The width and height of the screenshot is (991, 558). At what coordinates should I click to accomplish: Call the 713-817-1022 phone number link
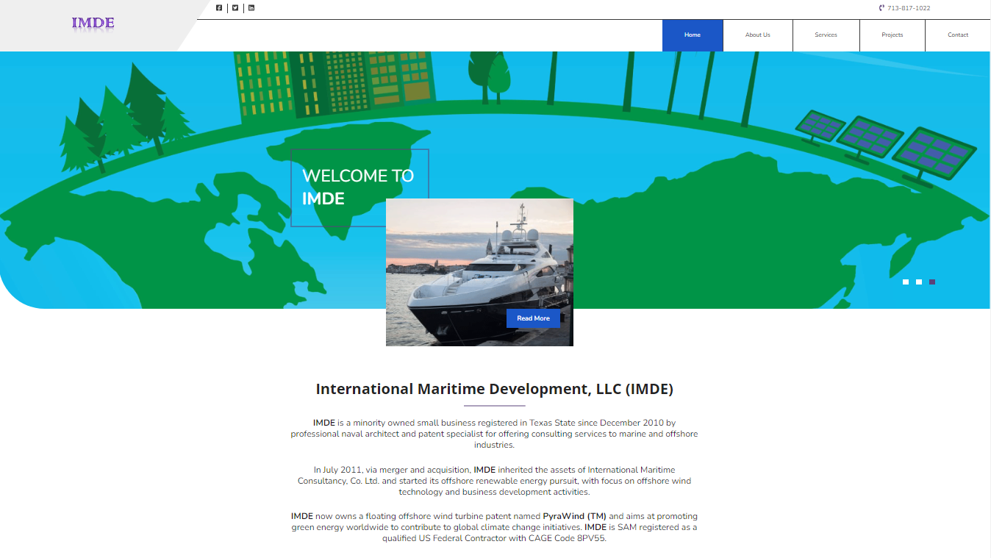pyautogui.click(x=909, y=8)
